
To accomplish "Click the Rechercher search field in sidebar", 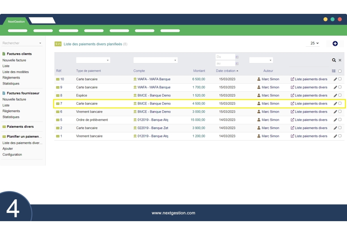I will 22,43.
